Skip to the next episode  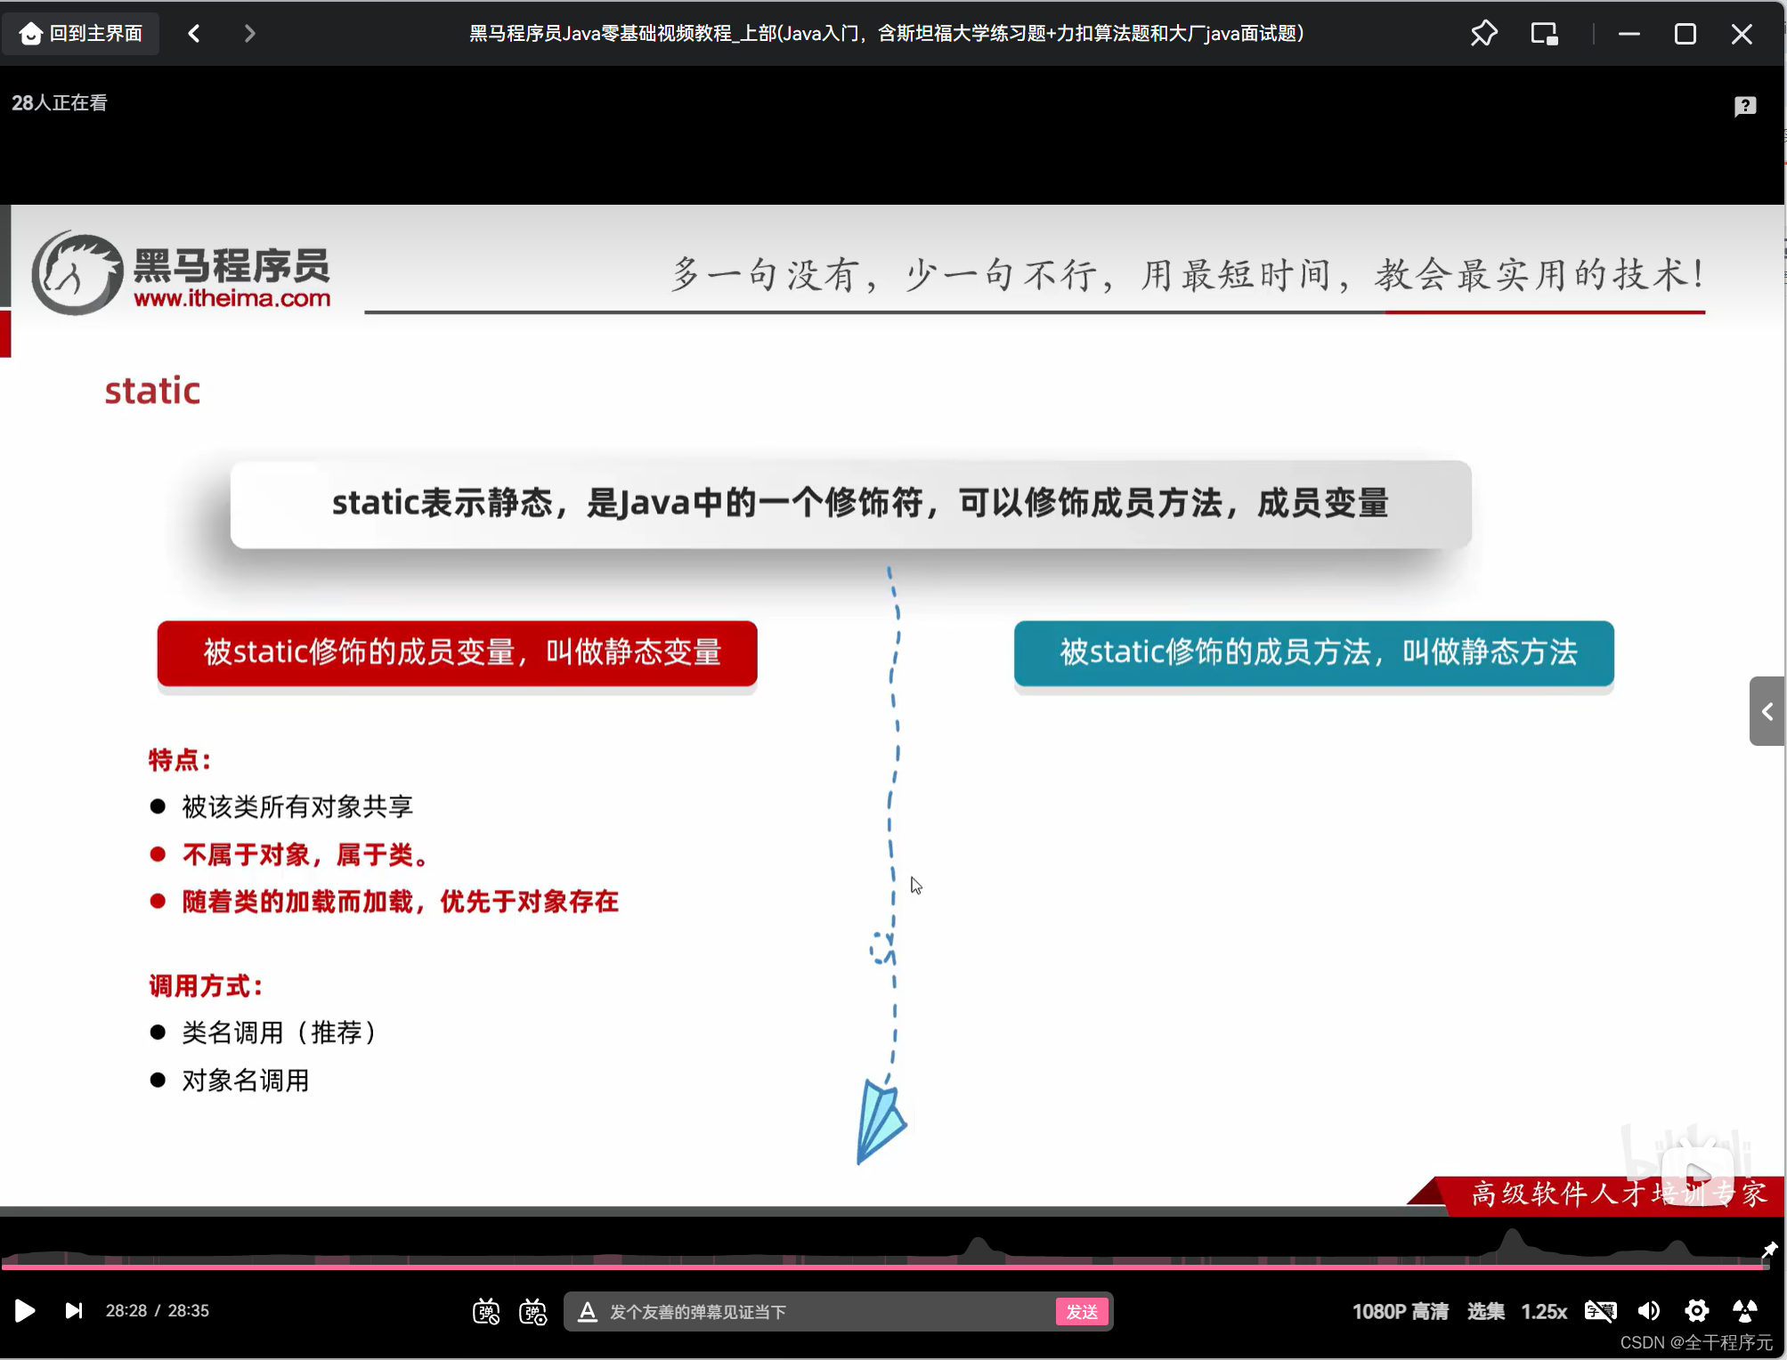pyautogui.click(x=73, y=1310)
